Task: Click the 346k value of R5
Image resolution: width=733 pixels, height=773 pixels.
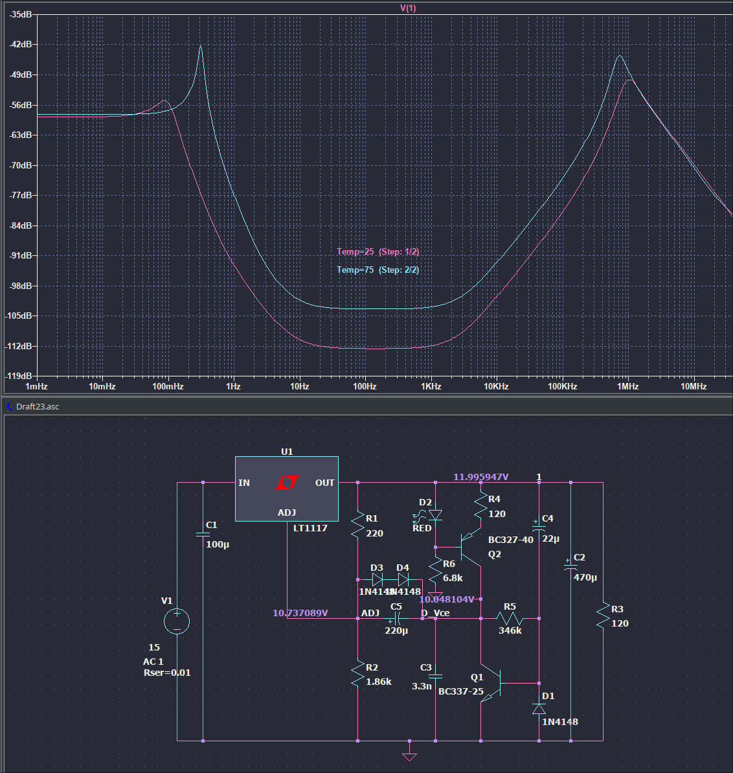Action: [510, 630]
